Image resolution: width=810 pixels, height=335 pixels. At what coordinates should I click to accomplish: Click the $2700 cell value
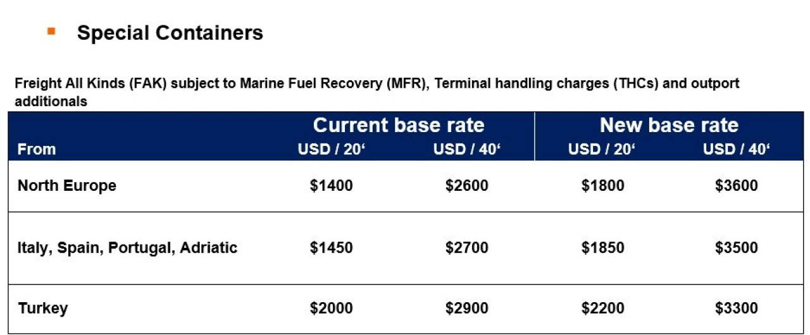click(x=466, y=248)
